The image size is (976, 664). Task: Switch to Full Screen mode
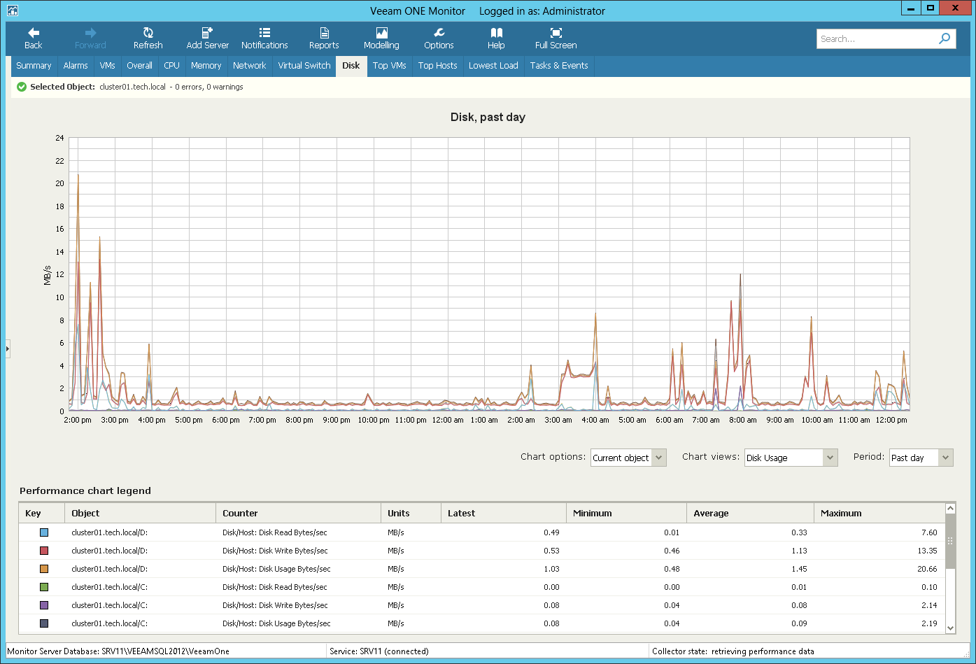[x=556, y=38]
